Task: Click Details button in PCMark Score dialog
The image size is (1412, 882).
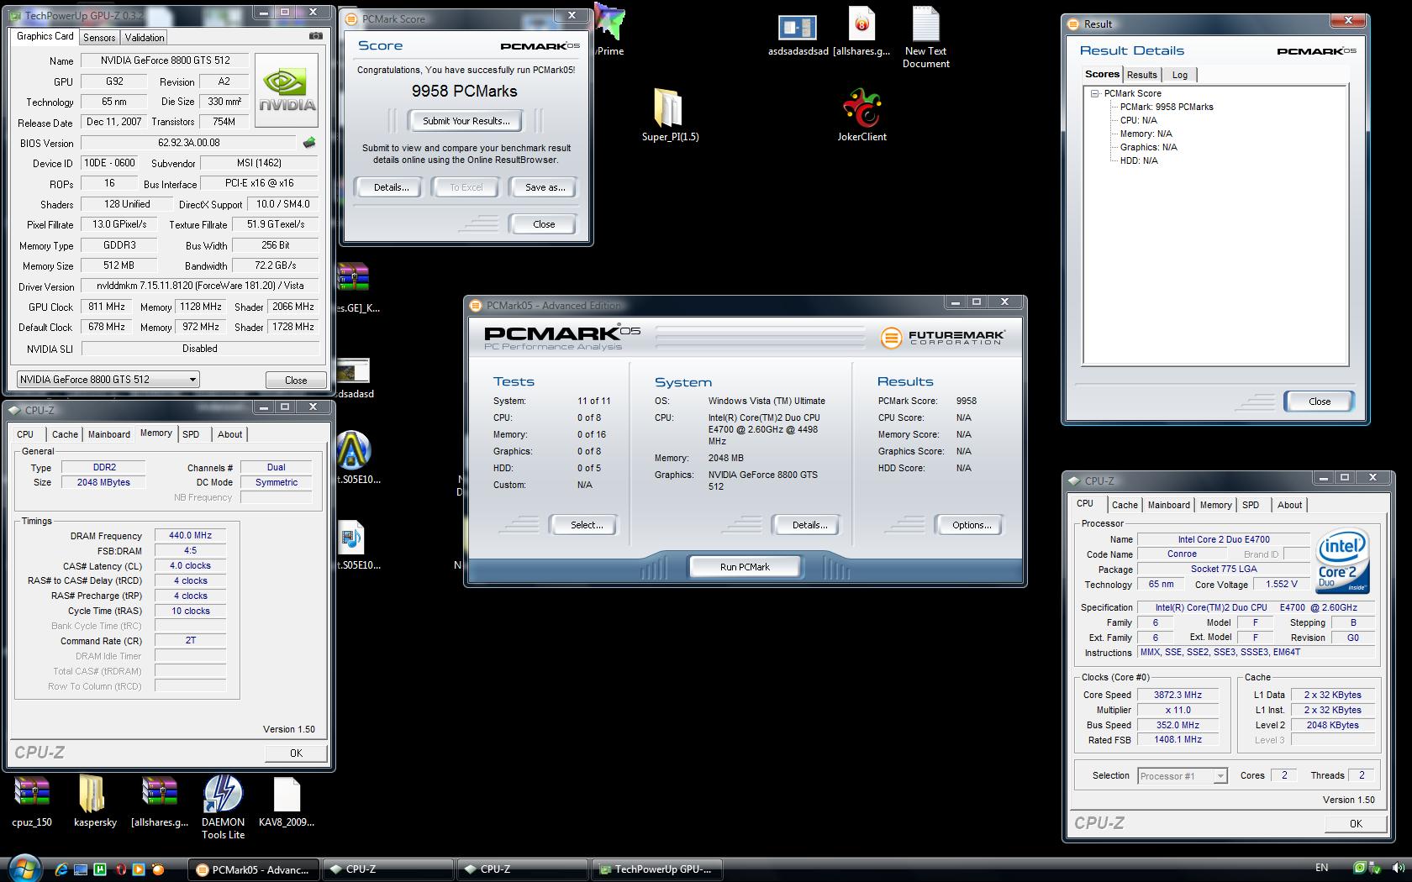Action: (x=392, y=187)
